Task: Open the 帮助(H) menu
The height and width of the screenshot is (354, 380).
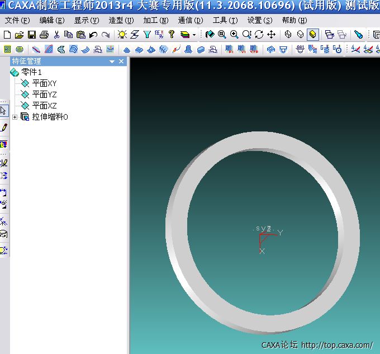Action: [294, 20]
